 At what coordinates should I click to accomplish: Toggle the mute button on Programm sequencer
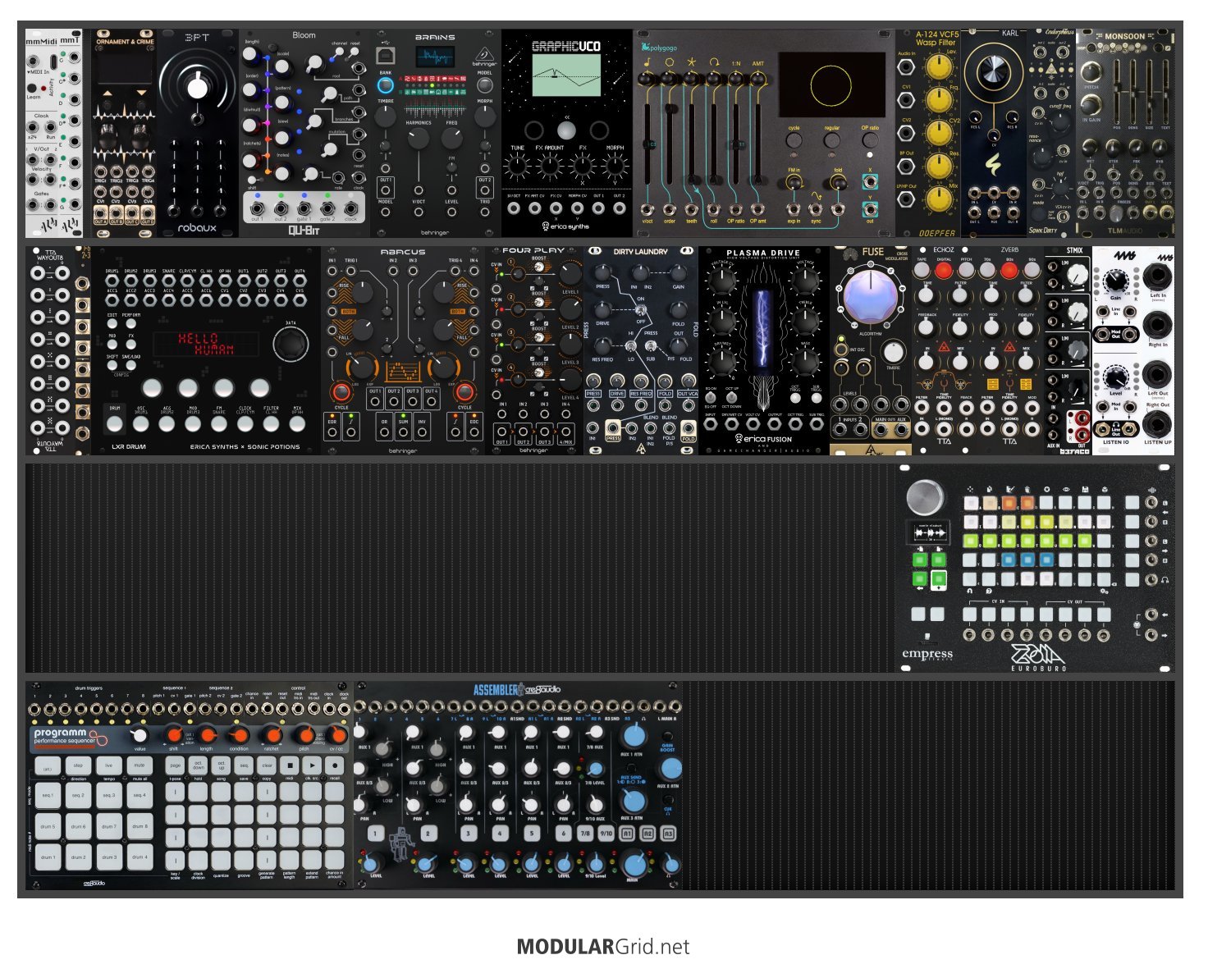coord(140,765)
